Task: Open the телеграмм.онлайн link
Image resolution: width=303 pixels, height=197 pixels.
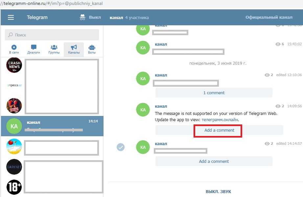Action: [x=220, y=120]
